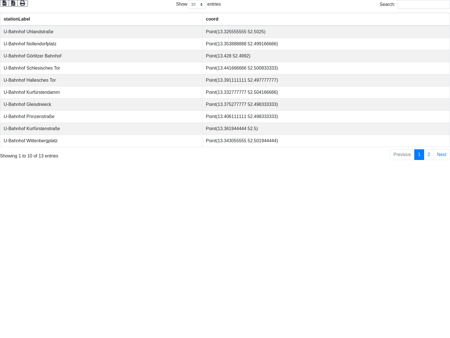This screenshot has height=338, width=450.
Task: Sort by coord column header
Action: click(212, 19)
